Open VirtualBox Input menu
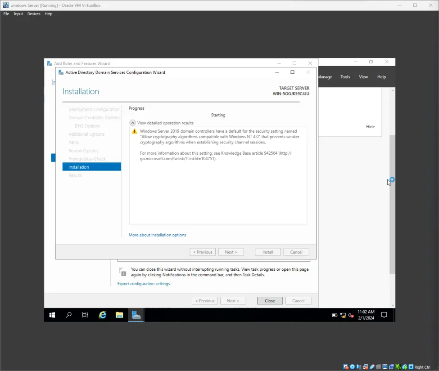This screenshot has width=439, height=371. click(x=18, y=13)
